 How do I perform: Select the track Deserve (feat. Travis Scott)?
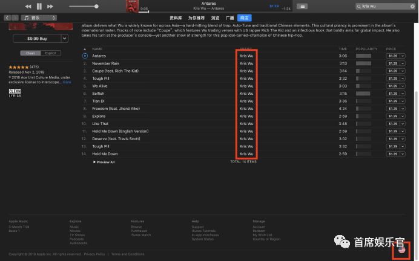(116, 138)
